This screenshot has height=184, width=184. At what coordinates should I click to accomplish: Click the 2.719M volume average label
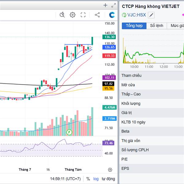click(x=109, y=118)
